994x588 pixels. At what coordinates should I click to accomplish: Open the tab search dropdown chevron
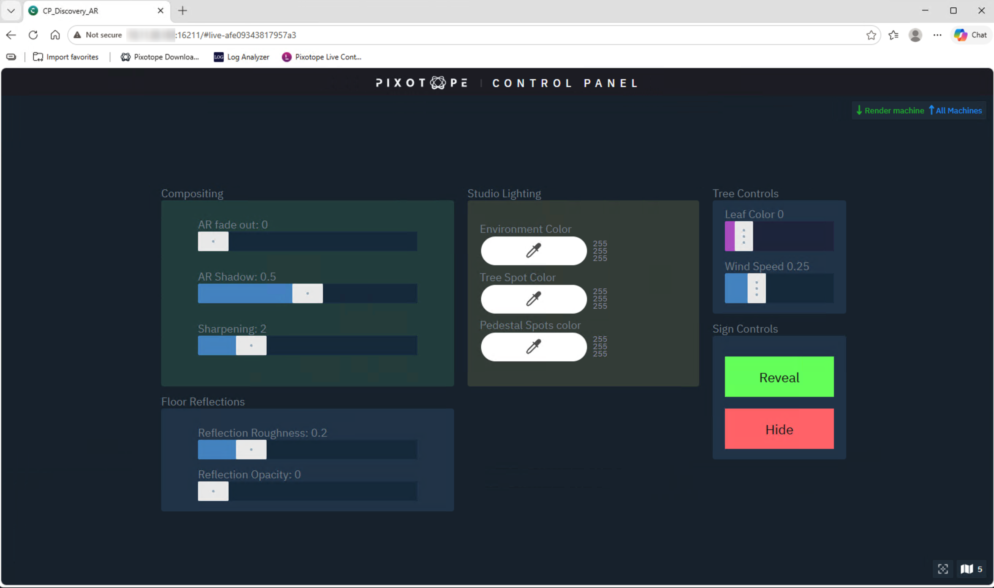coord(11,11)
